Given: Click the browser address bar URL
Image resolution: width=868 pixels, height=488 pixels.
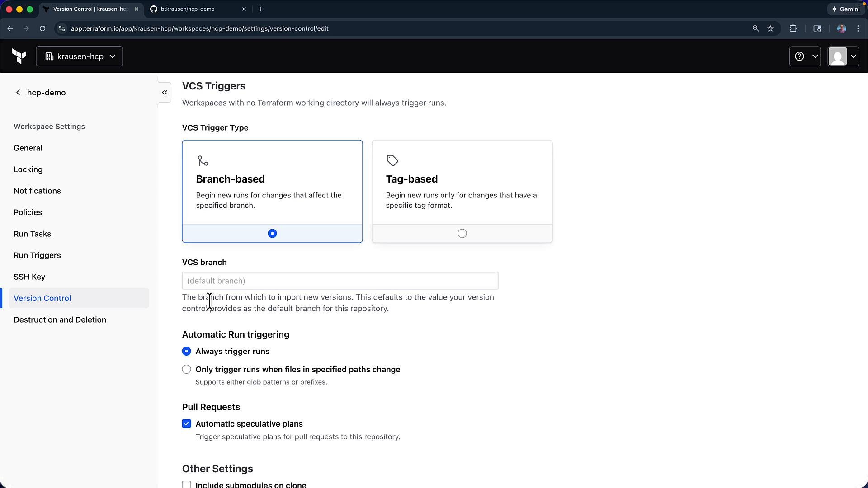Looking at the screenshot, I should (x=199, y=28).
